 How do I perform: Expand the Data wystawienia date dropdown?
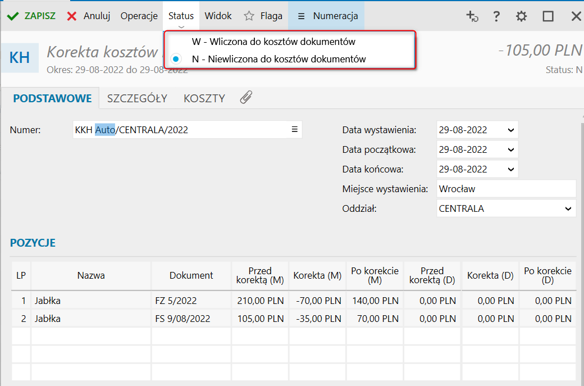tap(510, 130)
